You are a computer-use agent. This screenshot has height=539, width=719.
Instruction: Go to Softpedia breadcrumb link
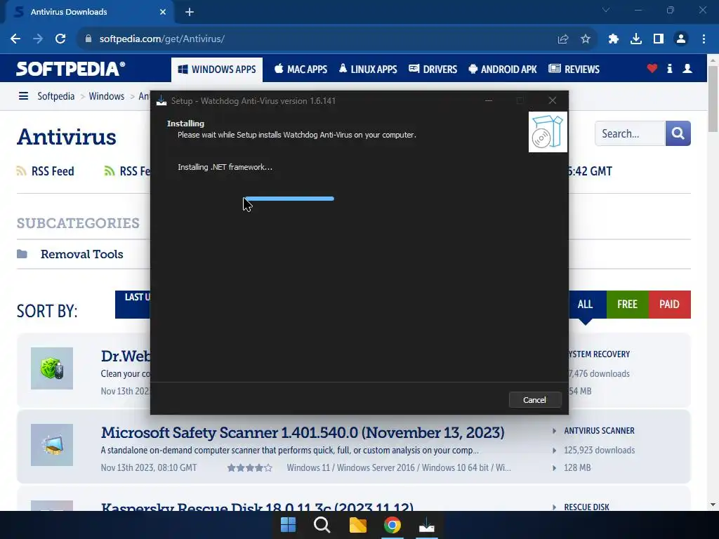[56, 96]
